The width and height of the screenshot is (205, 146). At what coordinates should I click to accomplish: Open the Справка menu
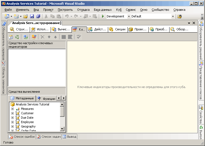[x=179, y=10]
